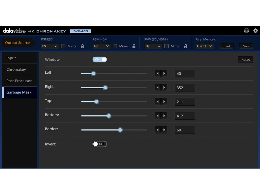Open the PGM(HDMI) source dropdown

point(102,46)
